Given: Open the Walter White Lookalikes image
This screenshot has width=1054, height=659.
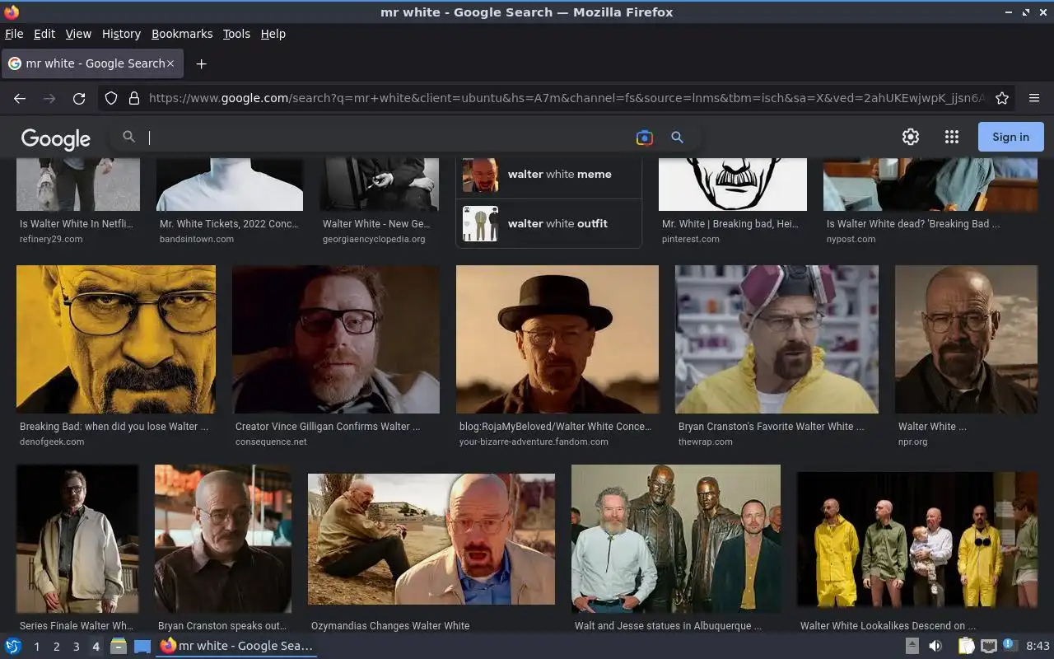Looking at the screenshot, I should point(917,539).
